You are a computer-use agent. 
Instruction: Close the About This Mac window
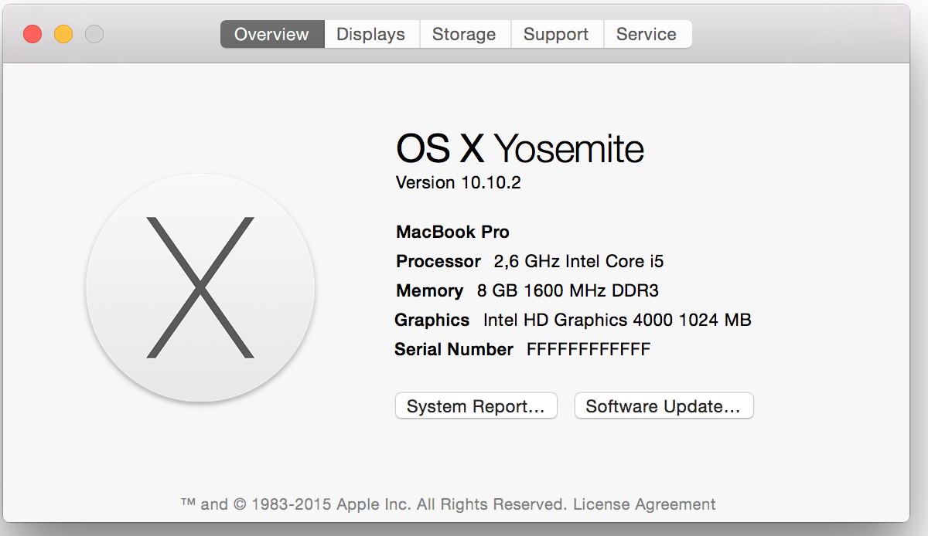[x=32, y=34]
